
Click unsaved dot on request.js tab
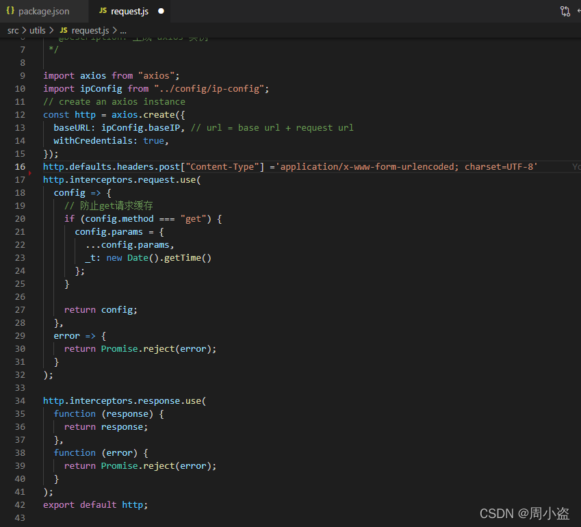(161, 11)
